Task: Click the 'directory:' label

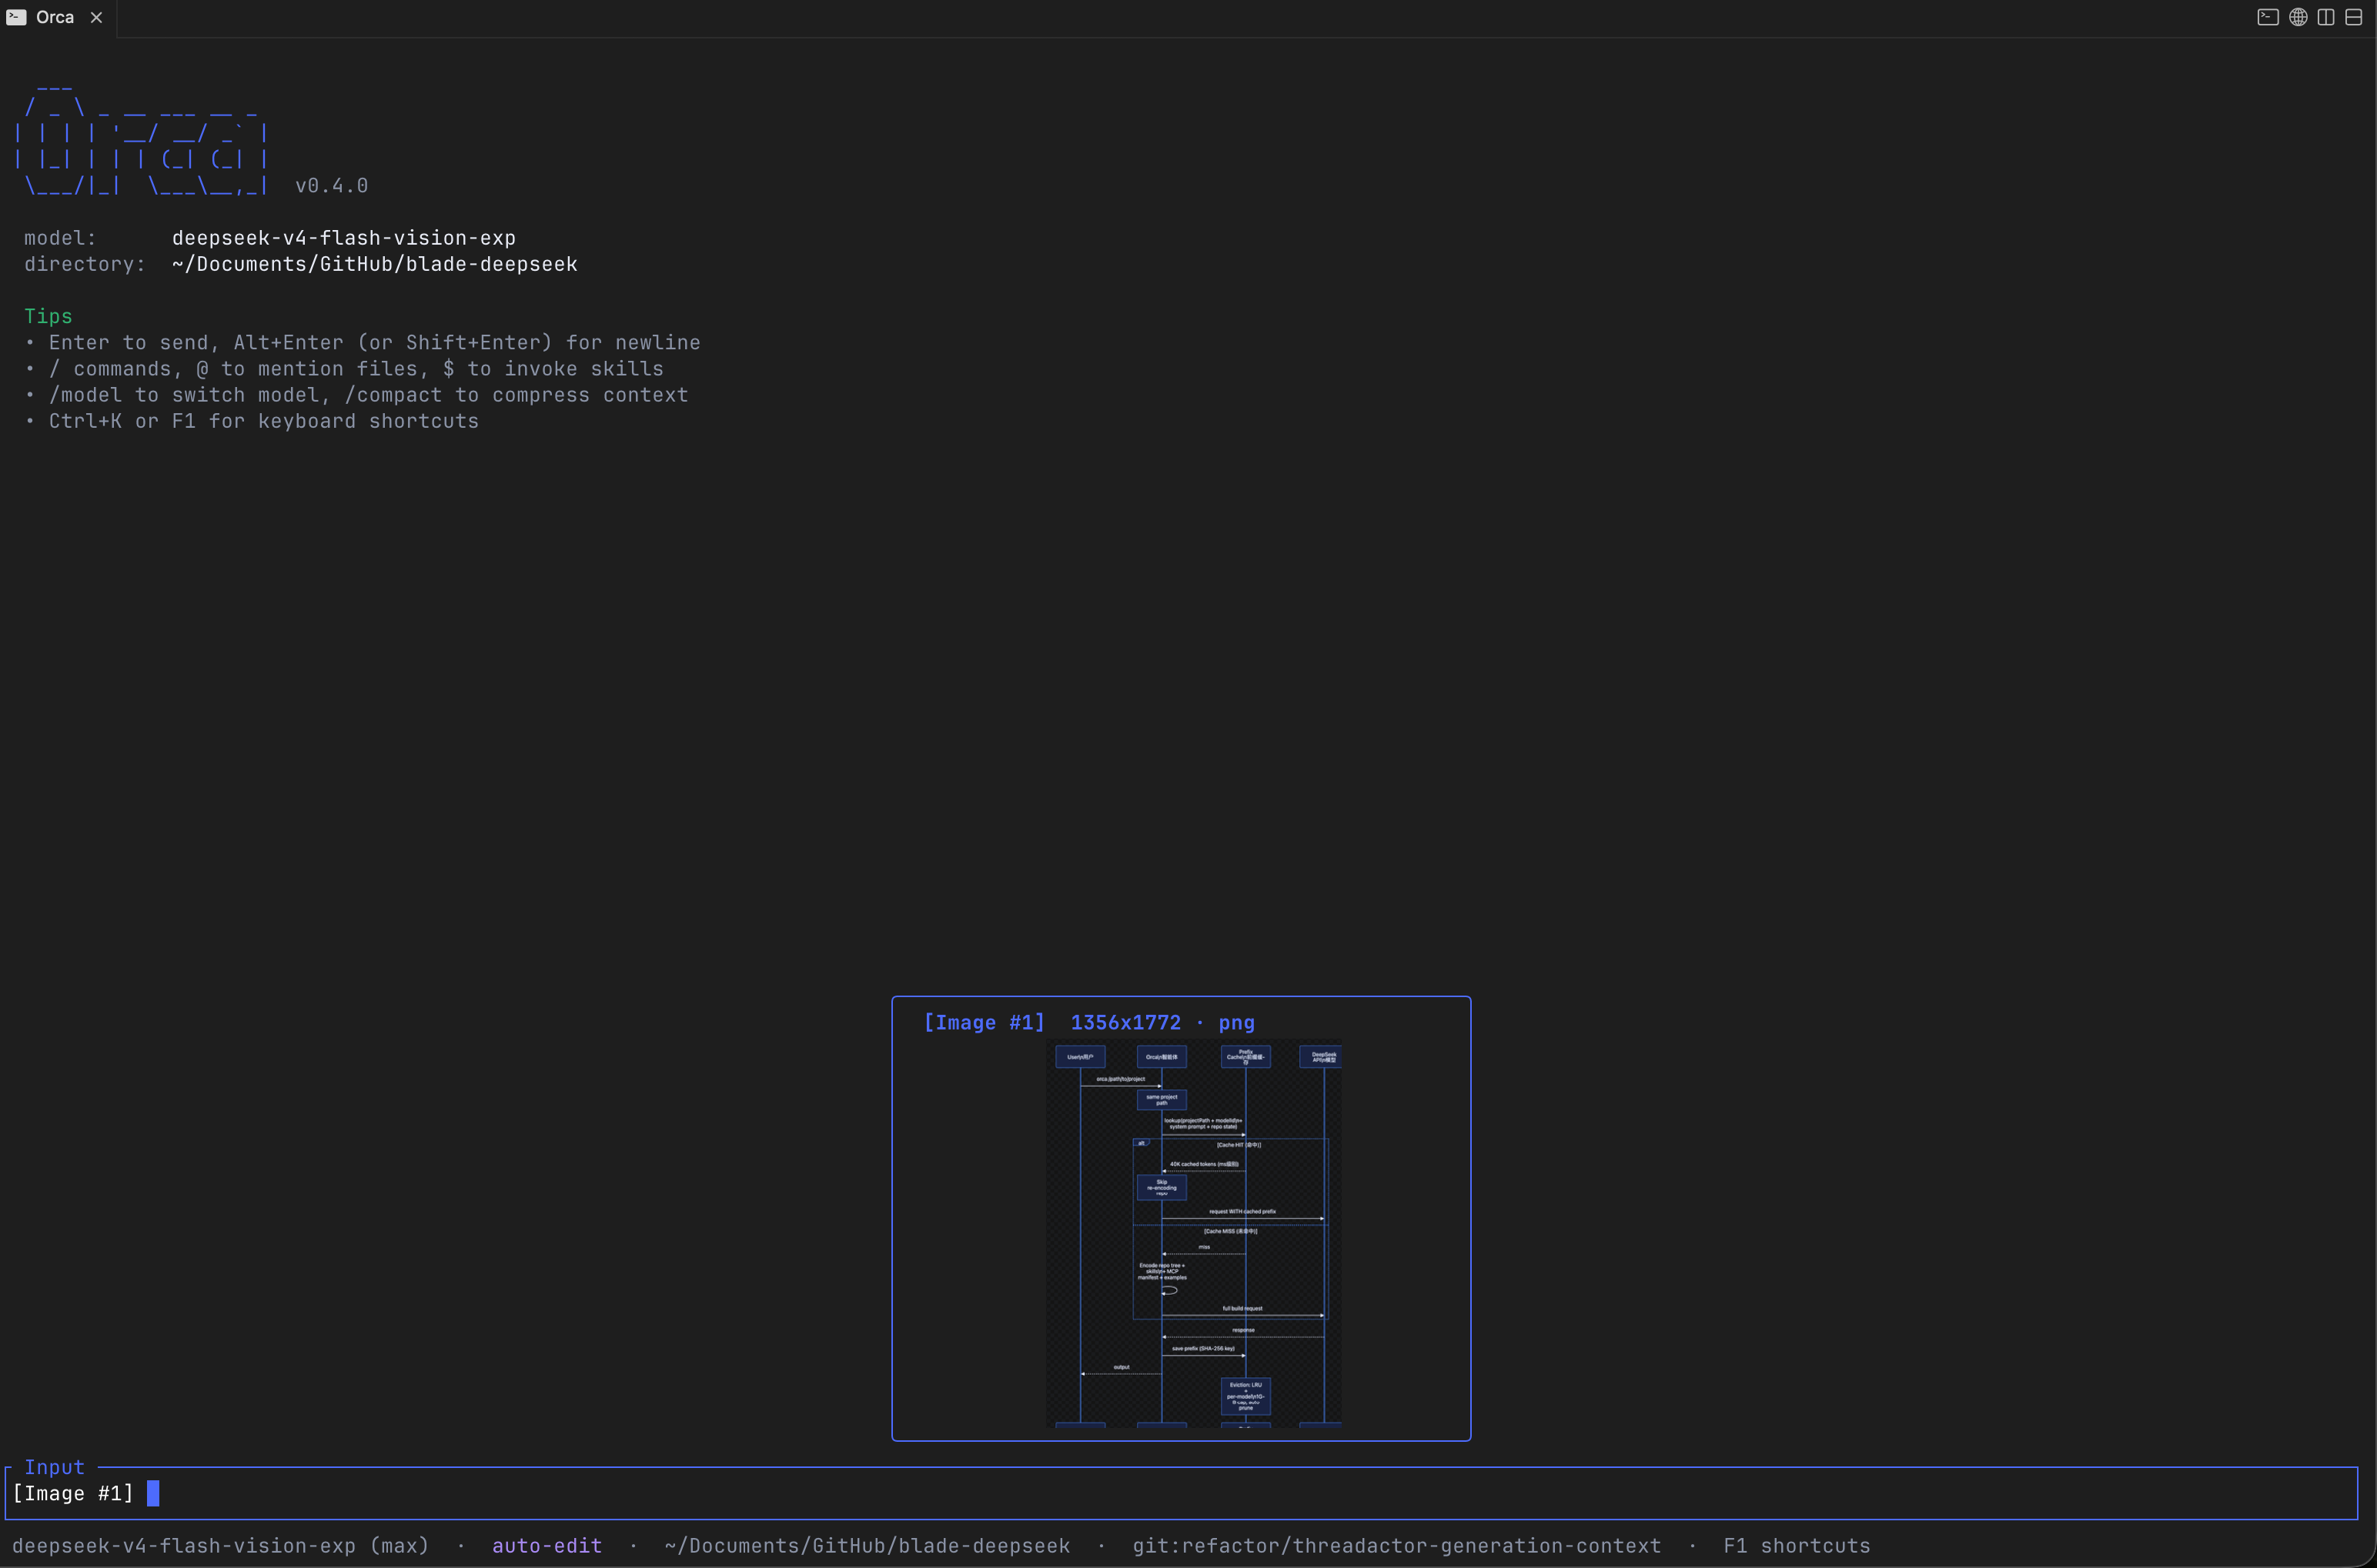Action: click(x=85, y=264)
